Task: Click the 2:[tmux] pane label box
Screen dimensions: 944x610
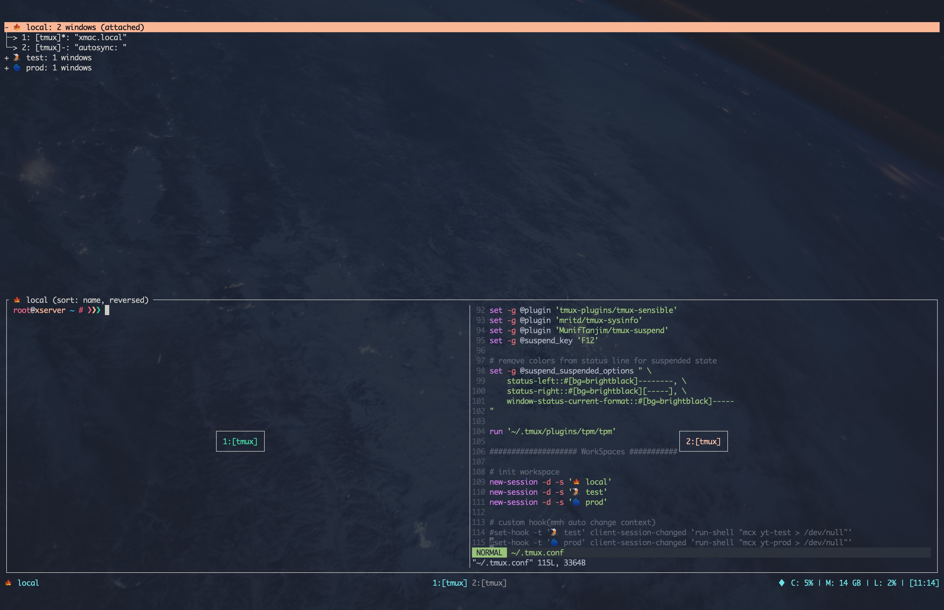Action: pyautogui.click(x=703, y=441)
